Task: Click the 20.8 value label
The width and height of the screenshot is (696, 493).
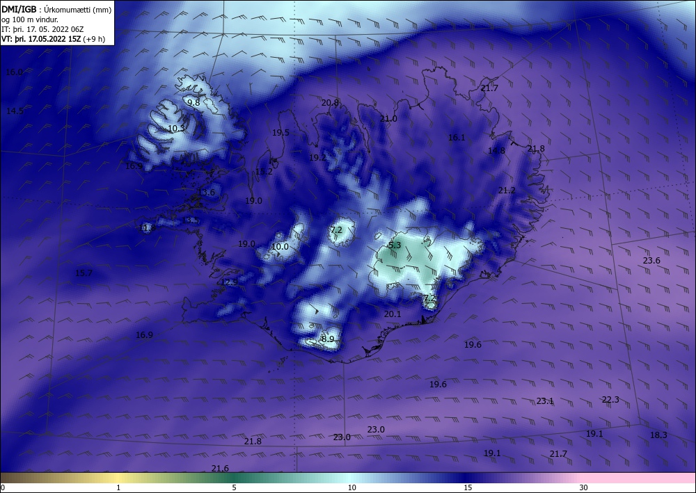Action: click(x=330, y=102)
